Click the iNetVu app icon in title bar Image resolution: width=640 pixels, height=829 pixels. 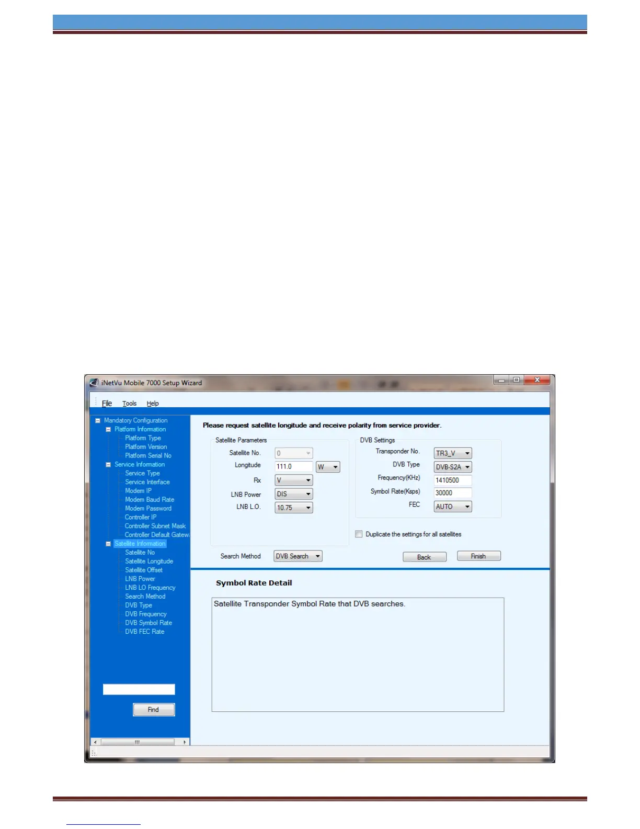tap(94, 383)
